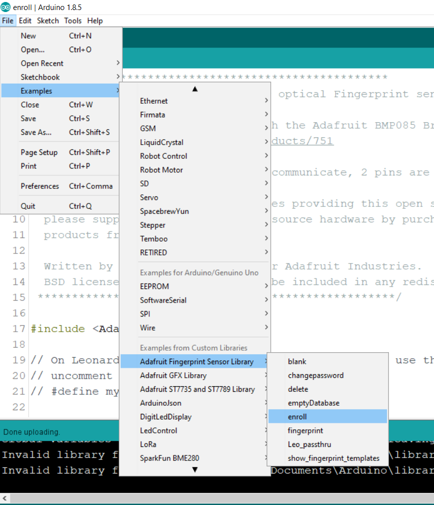Open SPI examples submenu

point(195,314)
